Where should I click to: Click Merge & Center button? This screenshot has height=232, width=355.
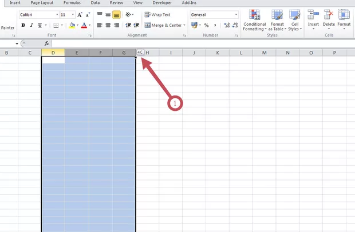point(163,25)
